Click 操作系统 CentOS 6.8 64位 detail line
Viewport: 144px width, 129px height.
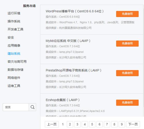[x=63, y=17]
